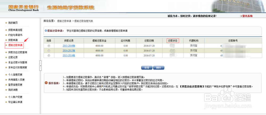Viewport: 266px width, 115px height.
Task: Click the 新增 button
Action: [147, 68]
